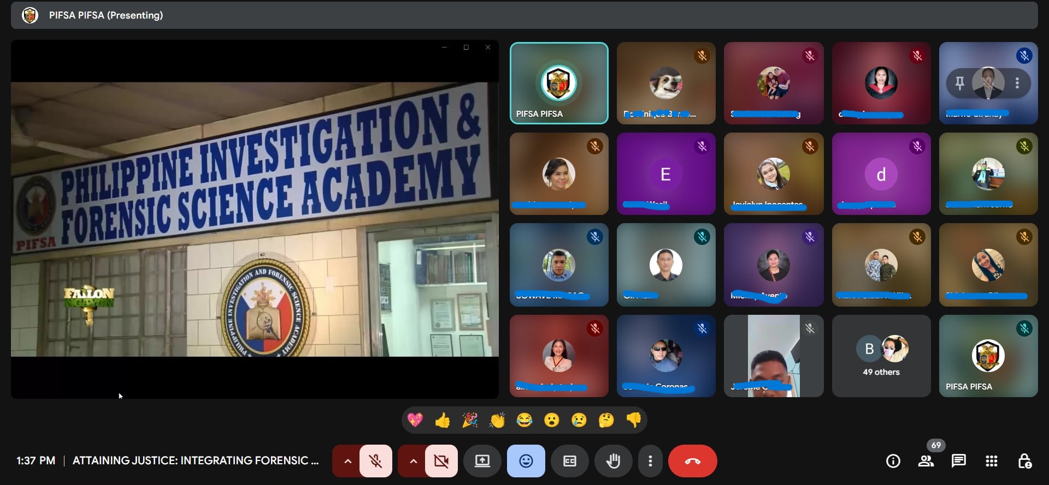This screenshot has height=485, width=1049.
Task: Raise your hand
Action: 614,461
